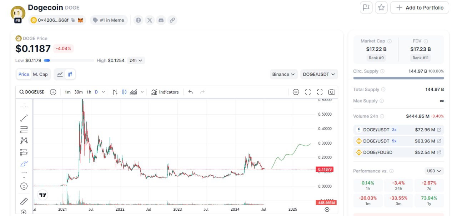Select the trend line drawing tool
This screenshot has height=216, width=457.
pyautogui.click(x=24, y=118)
